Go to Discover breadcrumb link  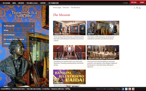click(66, 7)
